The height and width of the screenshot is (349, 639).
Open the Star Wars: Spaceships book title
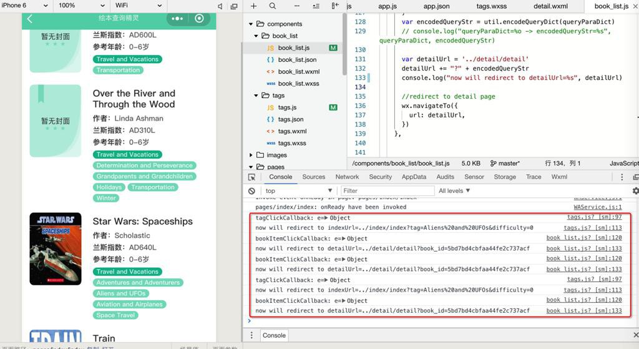pos(143,222)
